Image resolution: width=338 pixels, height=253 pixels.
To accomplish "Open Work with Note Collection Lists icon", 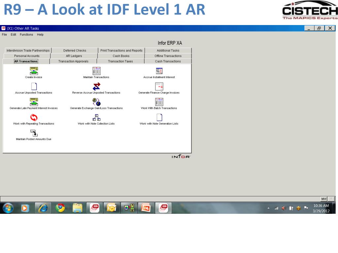I will tap(96, 118).
